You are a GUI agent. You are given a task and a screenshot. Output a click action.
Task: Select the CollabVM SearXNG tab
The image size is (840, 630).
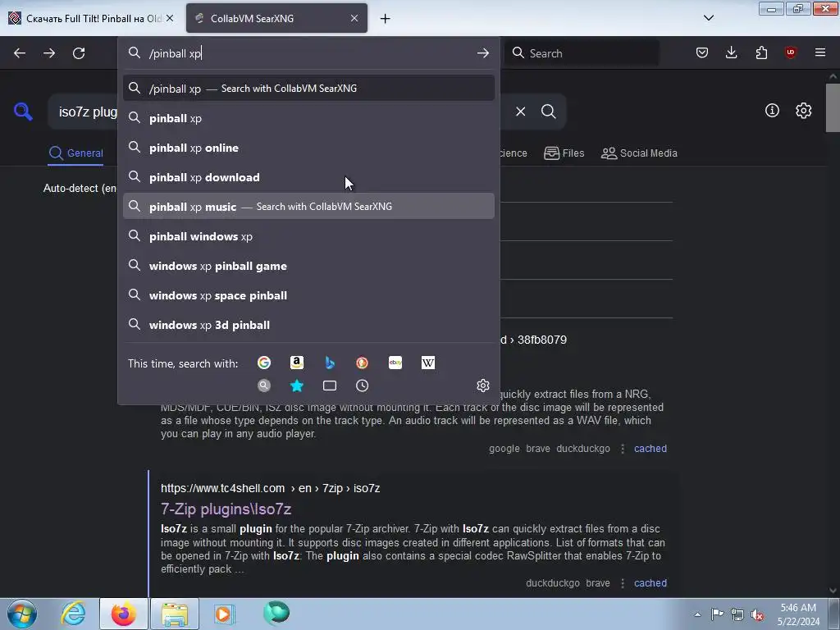276,18
